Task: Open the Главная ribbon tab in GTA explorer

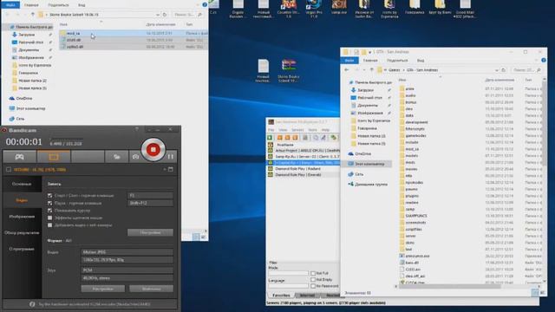Action: tap(370, 61)
